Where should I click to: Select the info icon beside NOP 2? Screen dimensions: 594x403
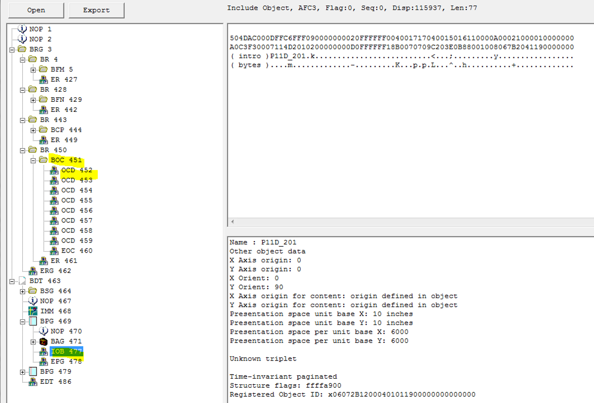(22, 39)
